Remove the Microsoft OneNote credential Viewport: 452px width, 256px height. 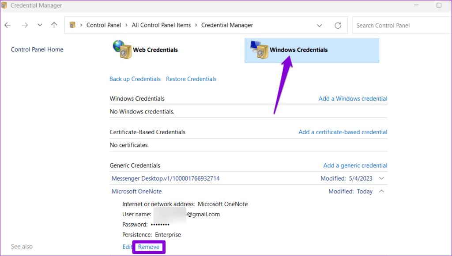148,247
